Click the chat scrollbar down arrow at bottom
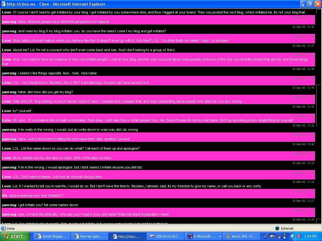The width and height of the screenshot is (322, 241). pos(319,221)
